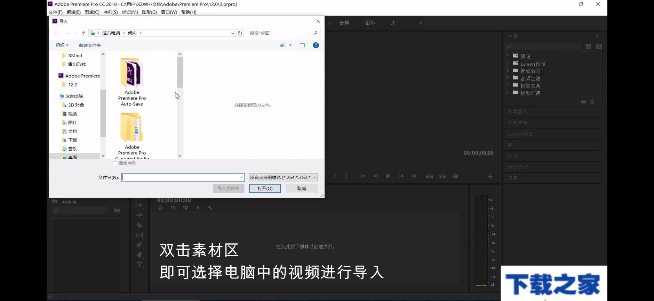Viewport: 654px width, 301px height.
Task: Click the 新建文件夹 button
Action: 90,45
